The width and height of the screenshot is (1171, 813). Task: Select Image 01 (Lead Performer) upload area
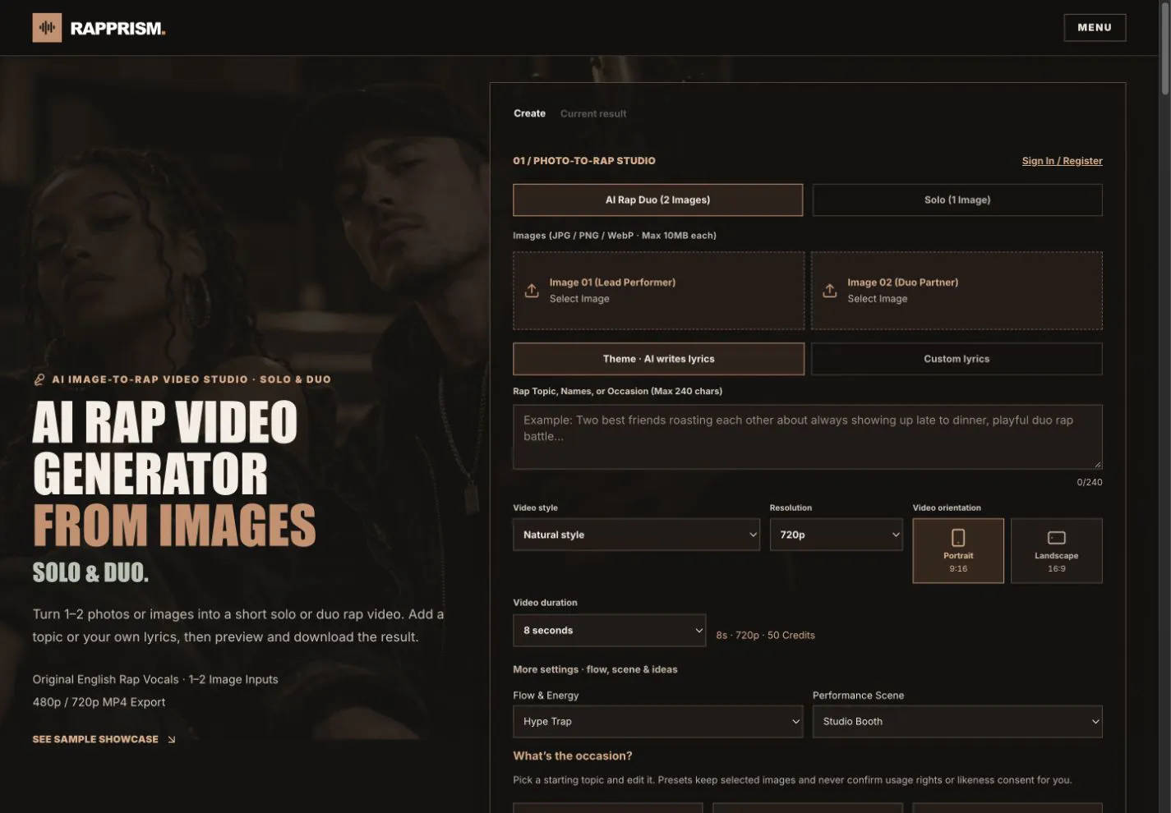[658, 291]
